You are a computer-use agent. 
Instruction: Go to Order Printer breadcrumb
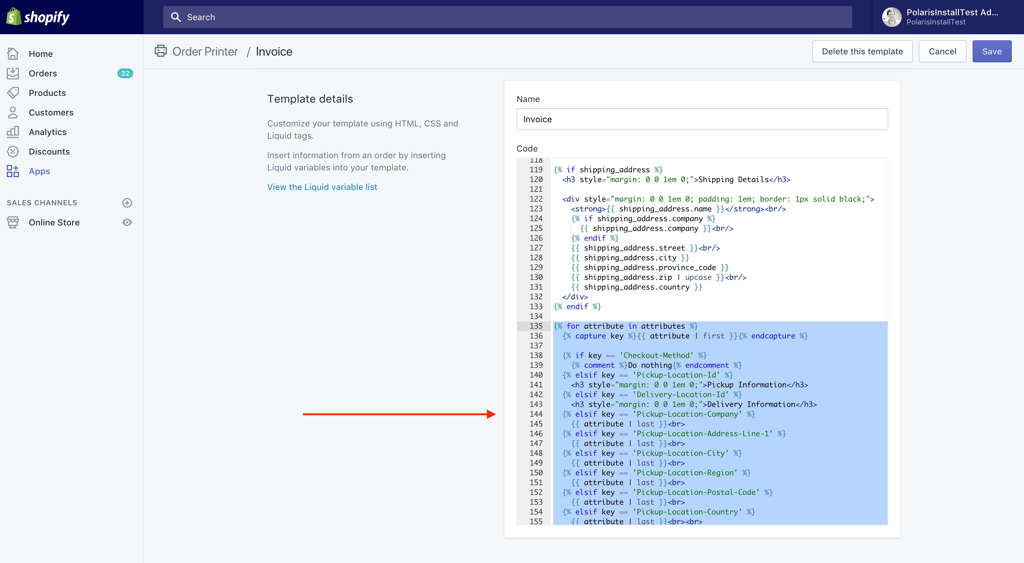pos(205,52)
